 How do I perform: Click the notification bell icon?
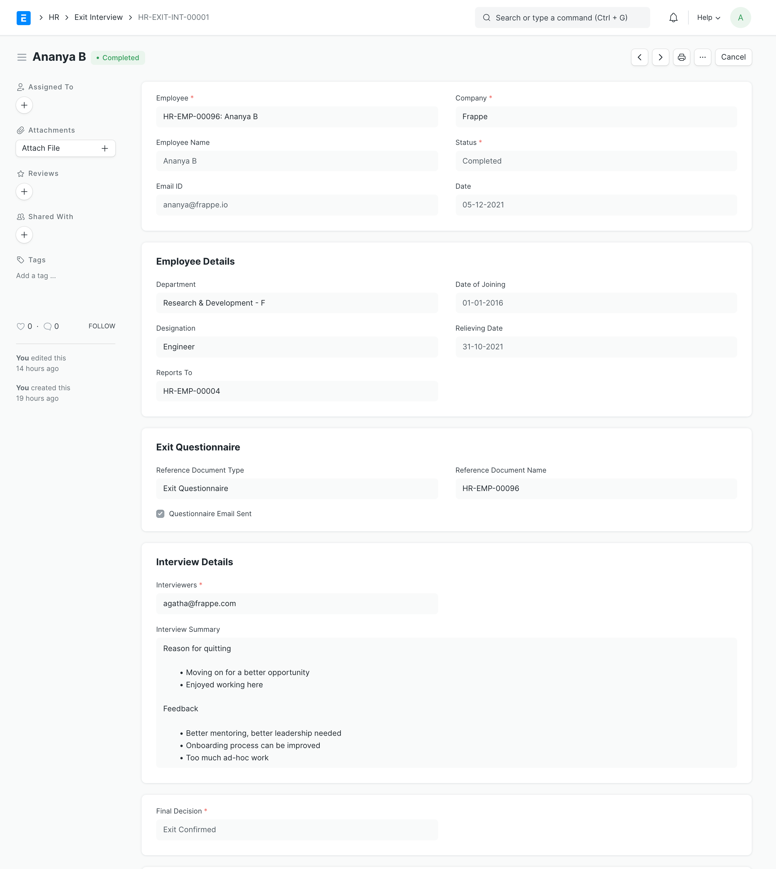pos(673,18)
